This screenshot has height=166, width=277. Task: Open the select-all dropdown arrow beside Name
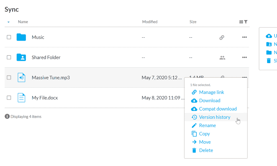(x=9, y=22)
